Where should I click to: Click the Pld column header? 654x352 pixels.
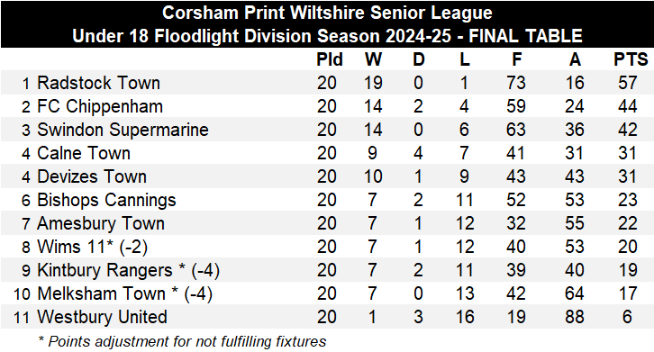point(330,59)
